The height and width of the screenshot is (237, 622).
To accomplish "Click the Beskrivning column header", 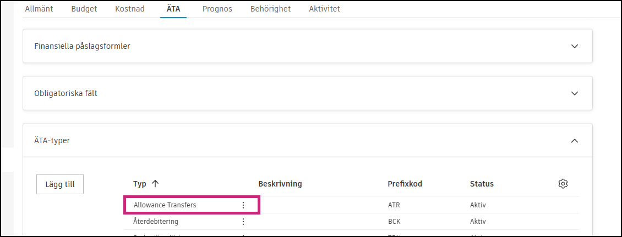I will pyautogui.click(x=280, y=184).
